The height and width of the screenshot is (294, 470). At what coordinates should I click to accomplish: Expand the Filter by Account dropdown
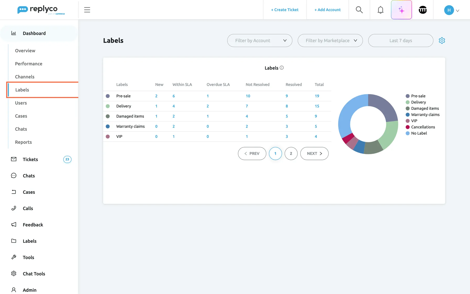260,41
